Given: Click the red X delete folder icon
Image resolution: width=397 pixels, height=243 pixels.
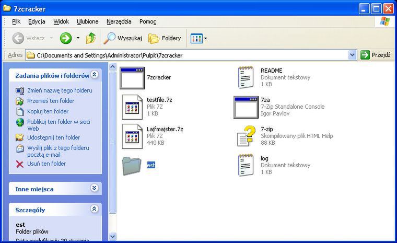Looking at the screenshot, I should click(20, 164).
